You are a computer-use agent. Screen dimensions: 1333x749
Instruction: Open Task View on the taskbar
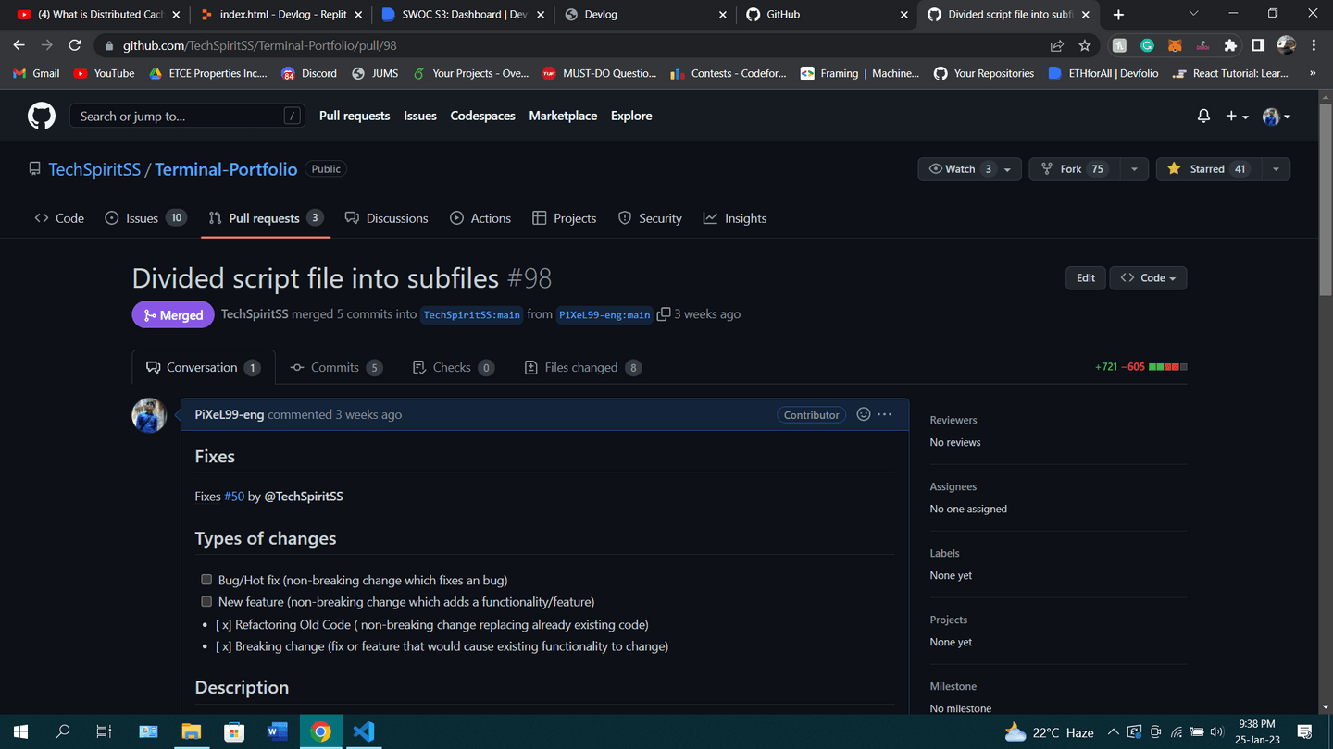[104, 731]
